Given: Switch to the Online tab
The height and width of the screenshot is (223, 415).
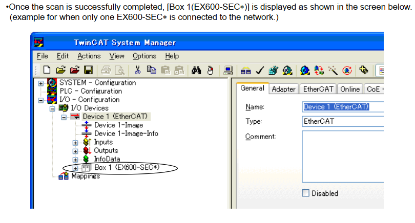Looking at the screenshot, I should click(x=350, y=90).
